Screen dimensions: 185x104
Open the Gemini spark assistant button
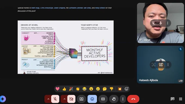tap(3, 99)
